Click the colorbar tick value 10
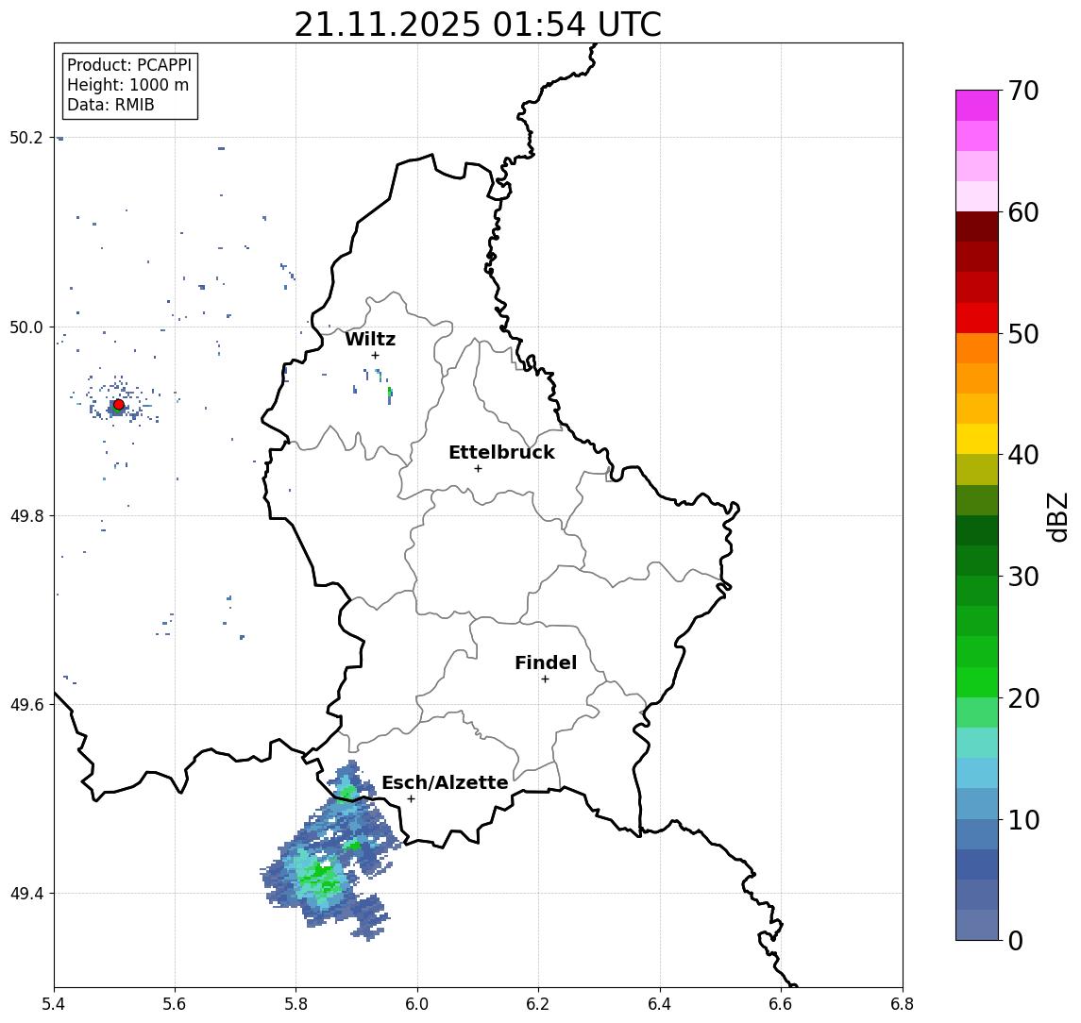 [x=1023, y=820]
